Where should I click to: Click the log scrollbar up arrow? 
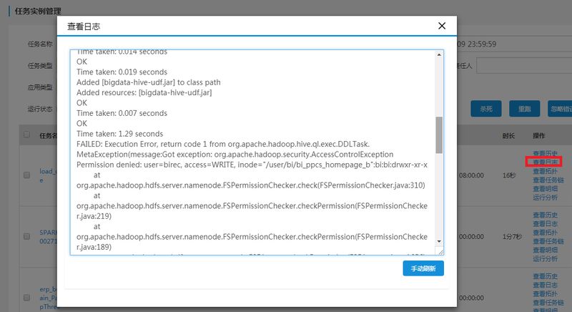point(439,55)
